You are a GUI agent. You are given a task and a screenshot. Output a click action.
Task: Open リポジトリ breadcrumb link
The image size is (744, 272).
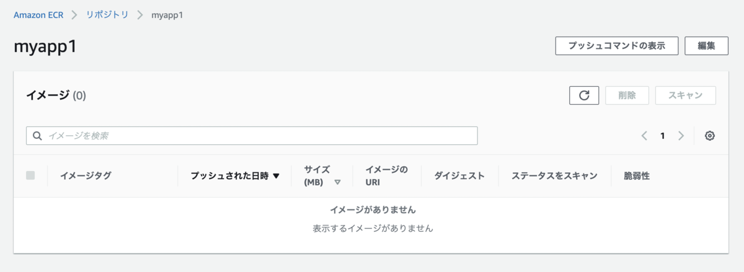pyautogui.click(x=107, y=14)
